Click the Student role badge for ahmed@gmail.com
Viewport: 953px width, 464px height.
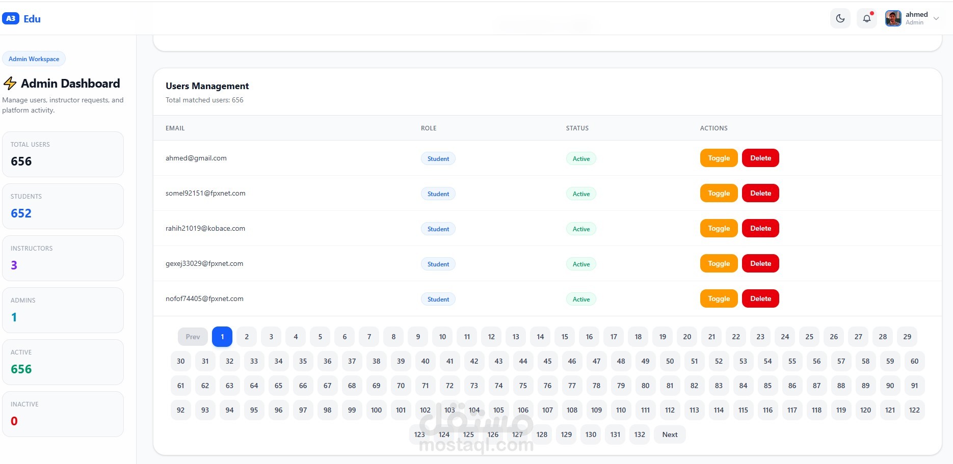coord(438,158)
